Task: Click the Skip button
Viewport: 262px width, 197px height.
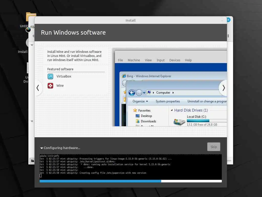Action: tap(214, 147)
